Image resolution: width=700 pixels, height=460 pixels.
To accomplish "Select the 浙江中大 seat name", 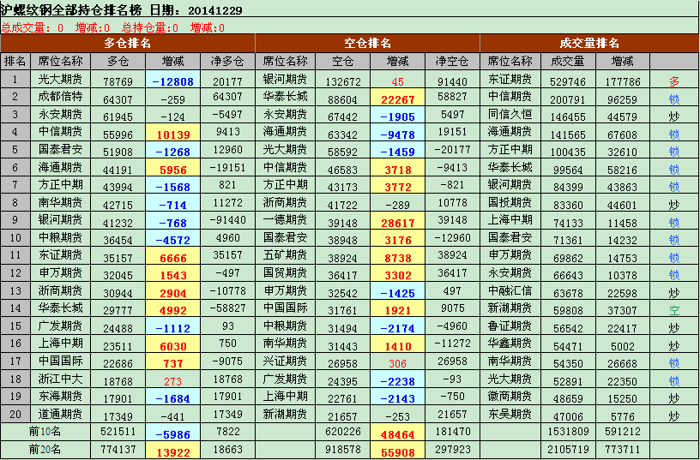I will (60, 379).
